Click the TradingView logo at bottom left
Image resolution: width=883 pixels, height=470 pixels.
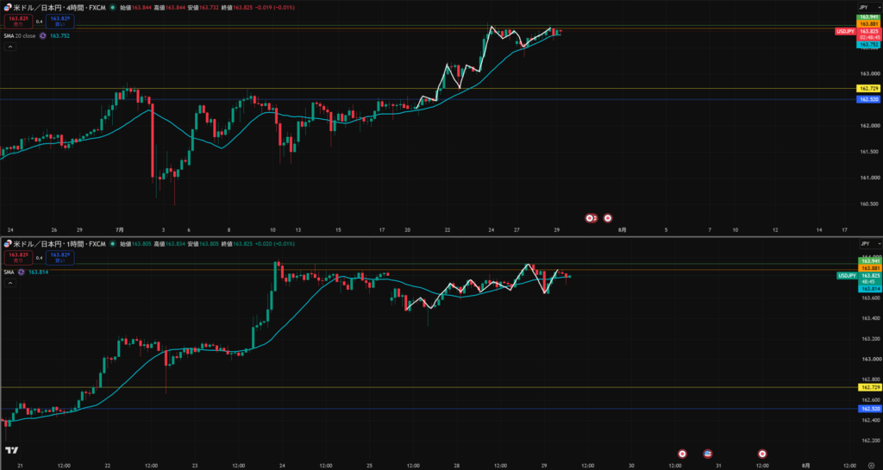[10, 450]
